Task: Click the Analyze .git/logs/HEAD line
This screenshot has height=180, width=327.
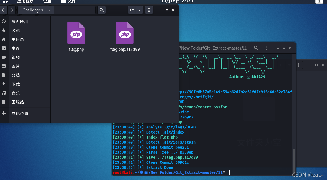Action: [x=154, y=127]
